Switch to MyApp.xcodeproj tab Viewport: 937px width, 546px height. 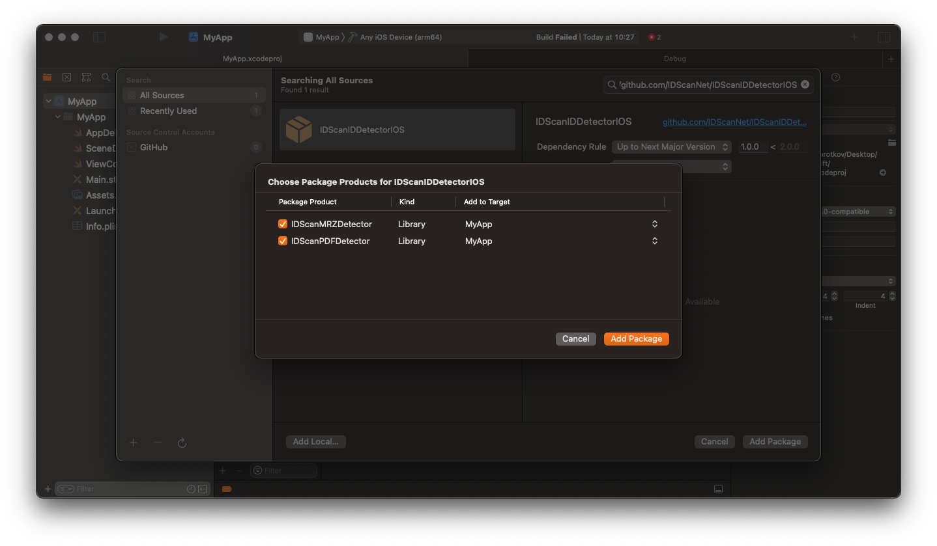coord(252,59)
